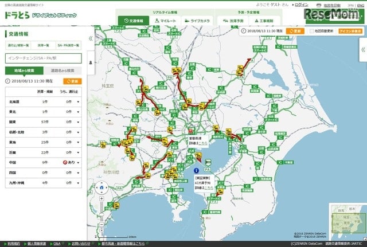Screen dimensions: 367x247
Task: Open the 個人情報保護 footer link
Action: (37, 244)
